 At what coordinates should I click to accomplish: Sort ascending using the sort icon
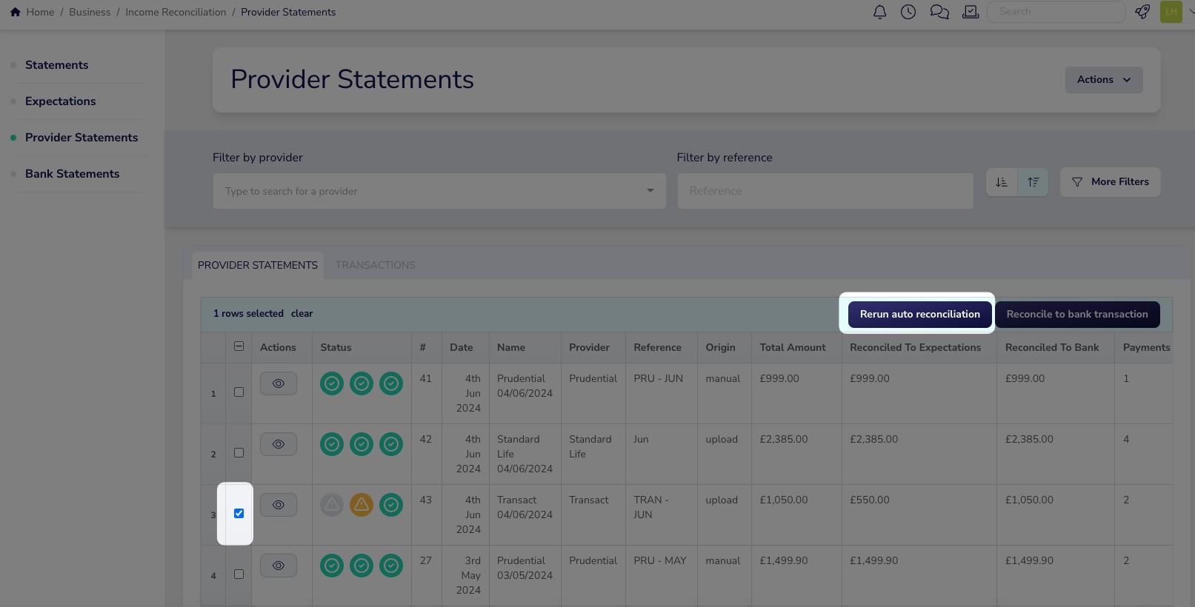point(1033,182)
